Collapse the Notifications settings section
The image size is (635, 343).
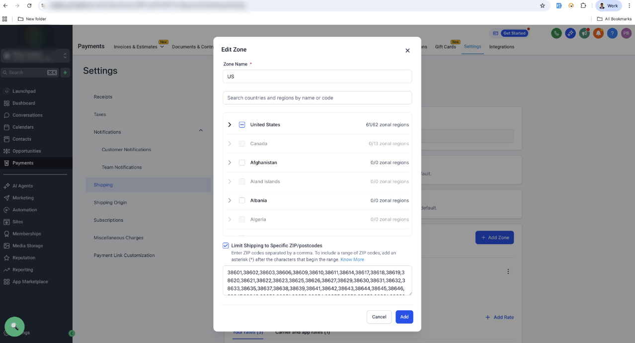pyautogui.click(x=201, y=131)
